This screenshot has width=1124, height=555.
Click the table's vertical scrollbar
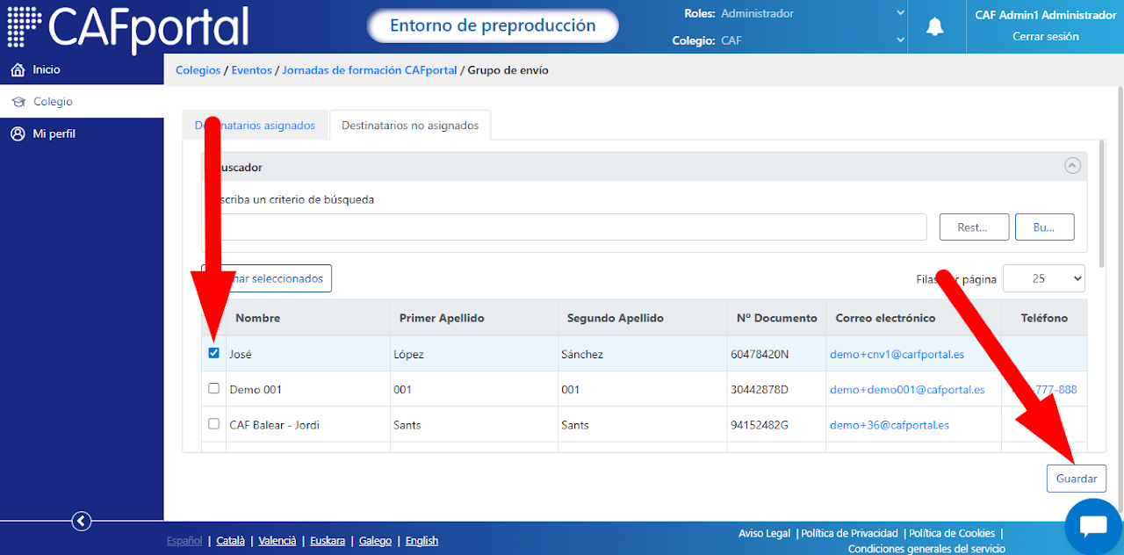click(1102, 202)
